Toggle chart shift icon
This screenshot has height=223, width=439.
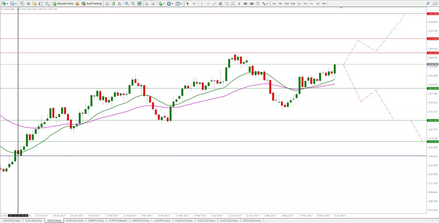click(x=153, y=3)
